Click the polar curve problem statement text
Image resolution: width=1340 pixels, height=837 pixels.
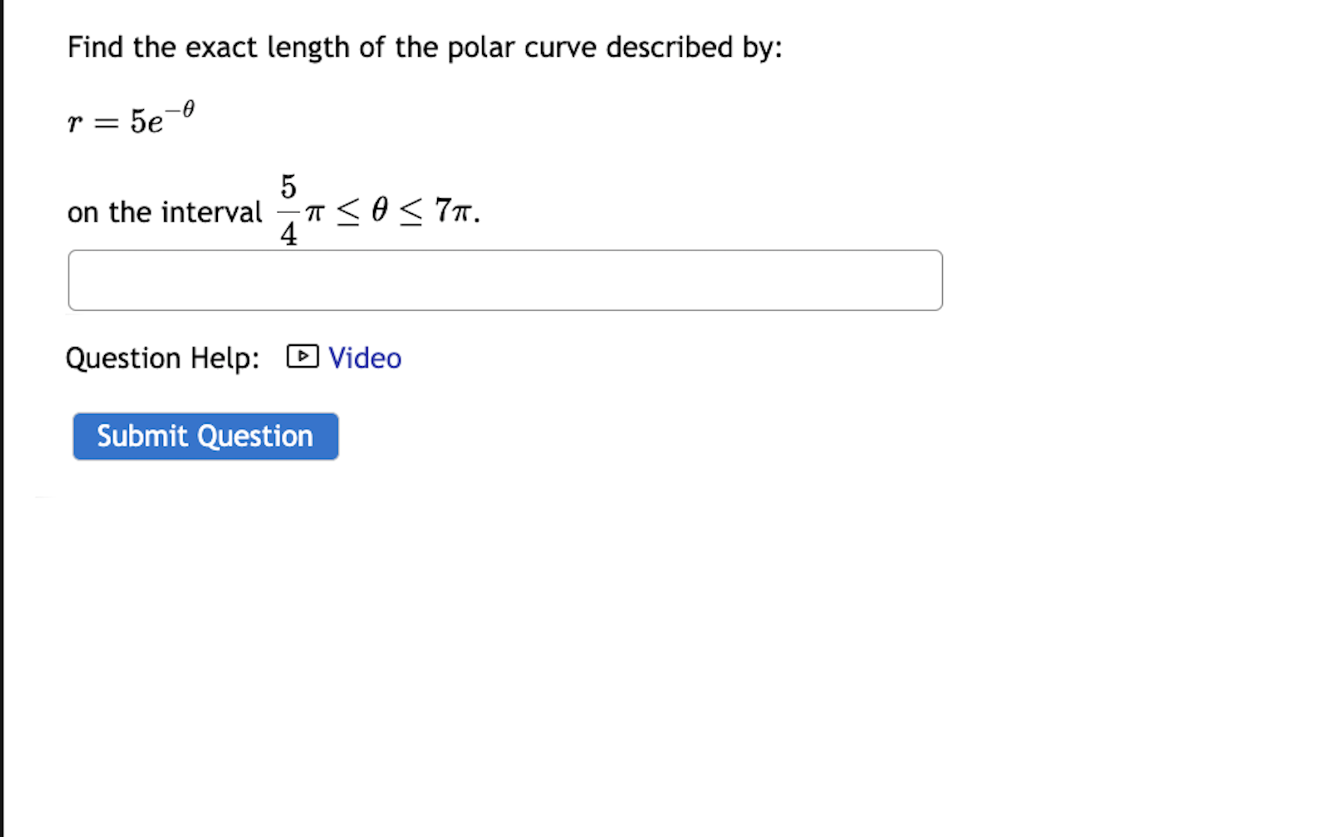(x=424, y=46)
